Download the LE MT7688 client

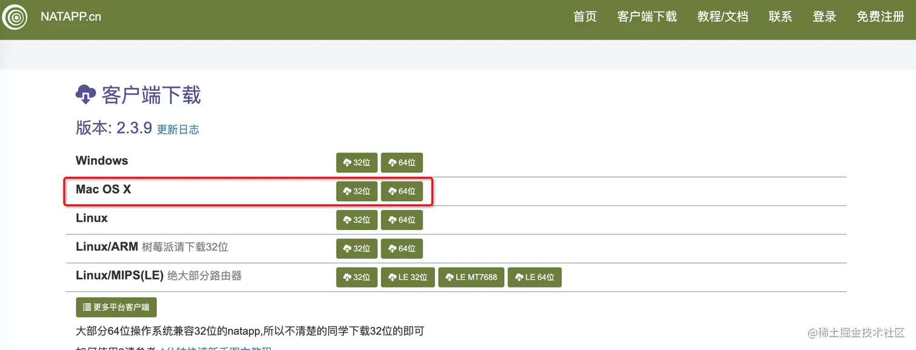point(471,277)
